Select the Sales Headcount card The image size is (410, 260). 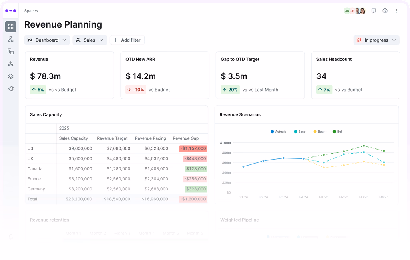click(356, 75)
